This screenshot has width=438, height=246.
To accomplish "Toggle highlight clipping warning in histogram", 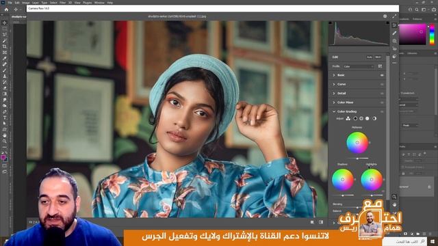I will tap(387, 23).
